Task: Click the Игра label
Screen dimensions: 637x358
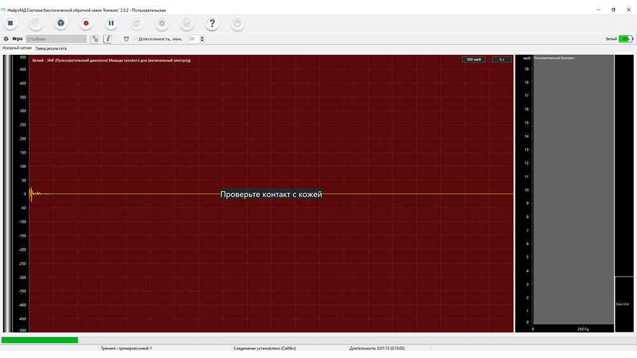Action: 17,39
